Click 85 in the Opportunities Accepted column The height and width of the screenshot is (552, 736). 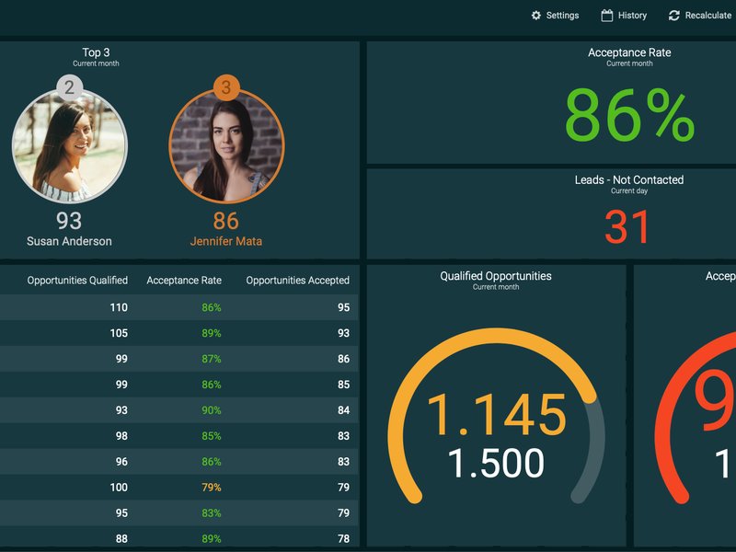(343, 385)
